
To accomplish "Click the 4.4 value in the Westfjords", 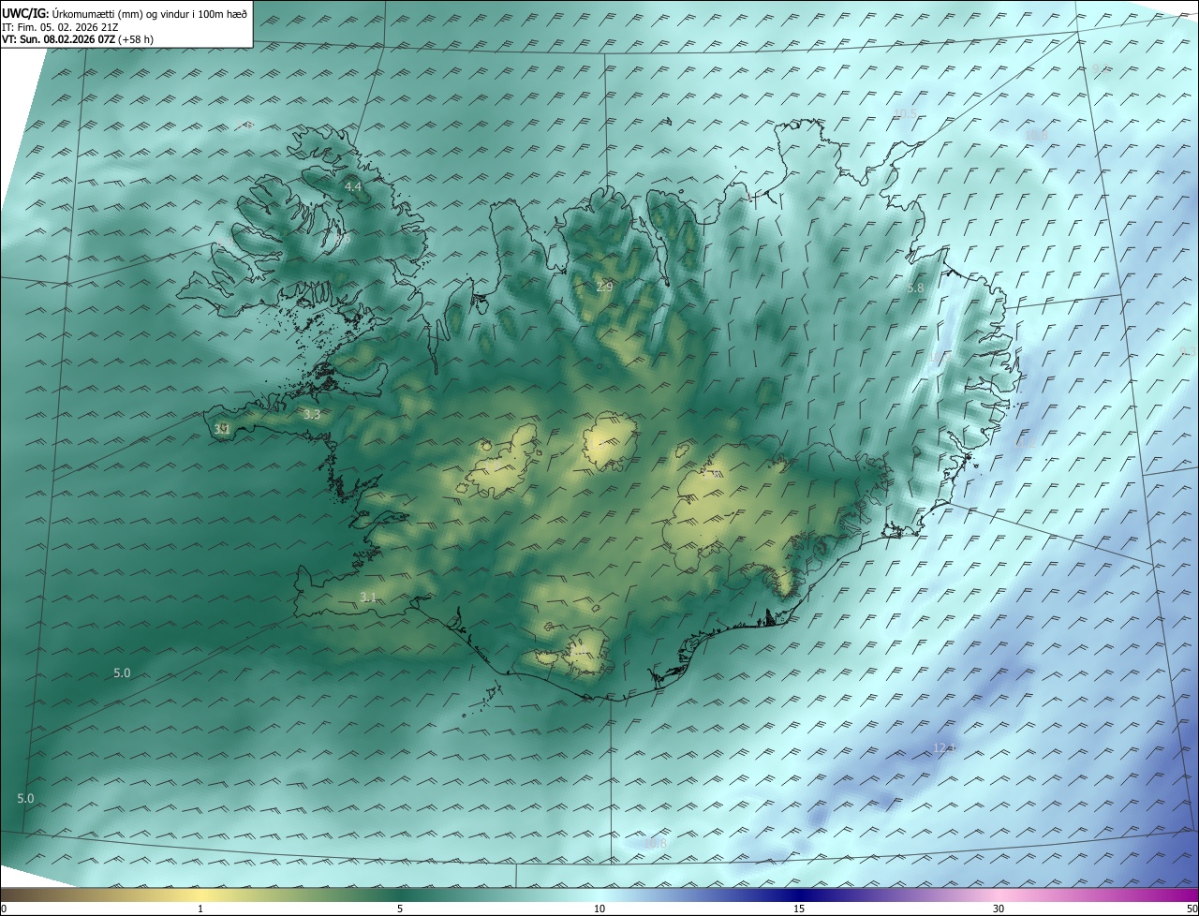I will pos(353,187).
